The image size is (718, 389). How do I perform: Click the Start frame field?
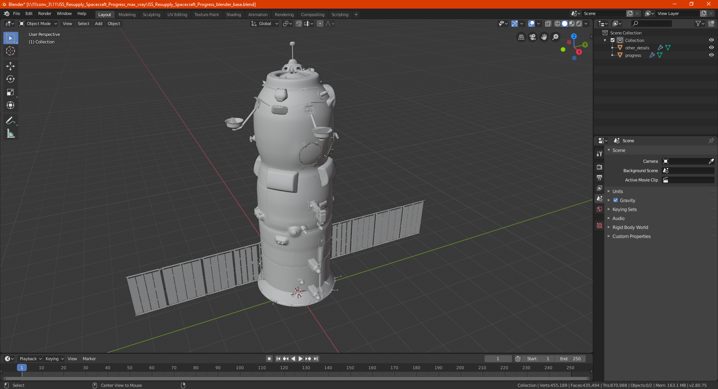(538, 359)
